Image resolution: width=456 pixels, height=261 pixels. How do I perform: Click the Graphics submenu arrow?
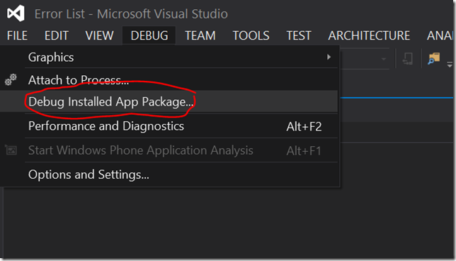click(x=329, y=57)
